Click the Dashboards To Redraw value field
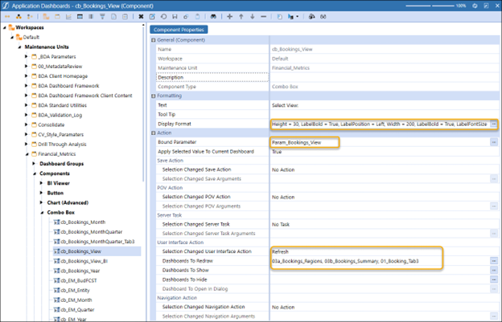The width and height of the screenshot is (502, 322). click(380, 261)
